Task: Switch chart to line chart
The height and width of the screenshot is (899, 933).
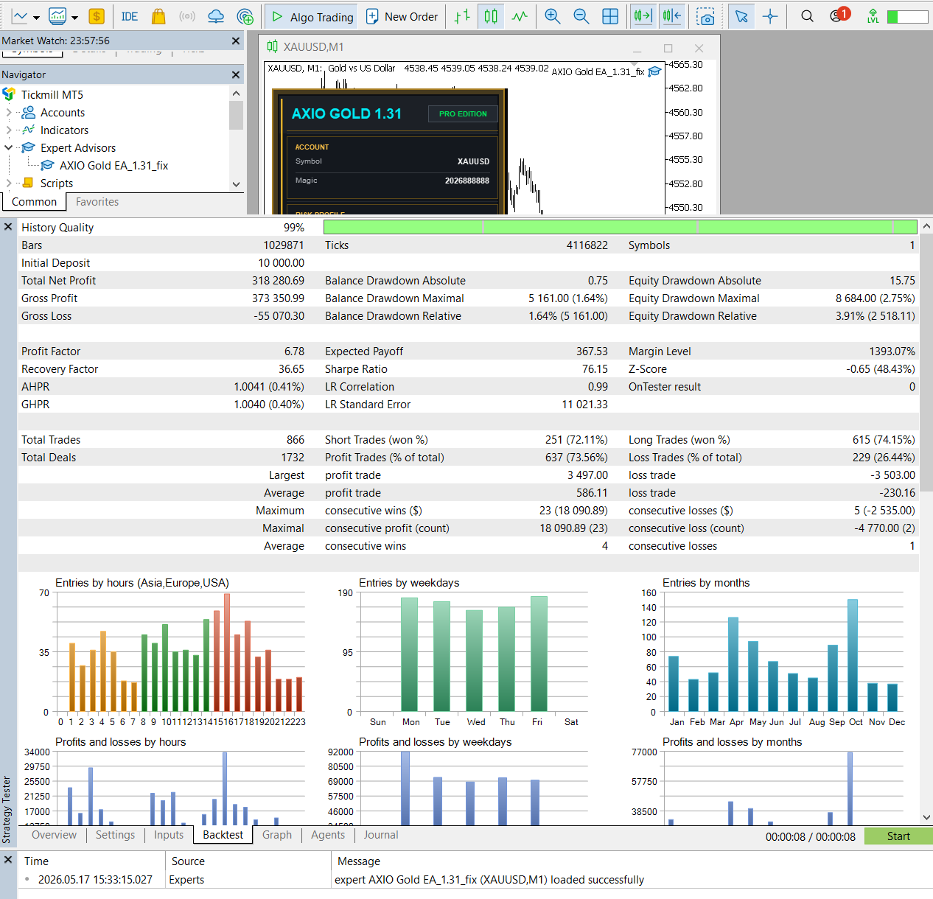Action: pyautogui.click(x=520, y=16)
